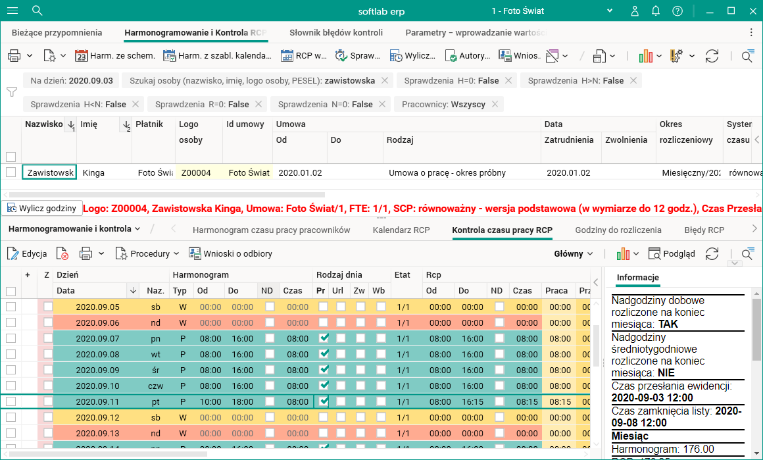Image resolution: width=763 pixels, height=460 pixels.
Task: Click the refresh icon in top toolbar
Action: pyautogui.click(x=712, y=56)
